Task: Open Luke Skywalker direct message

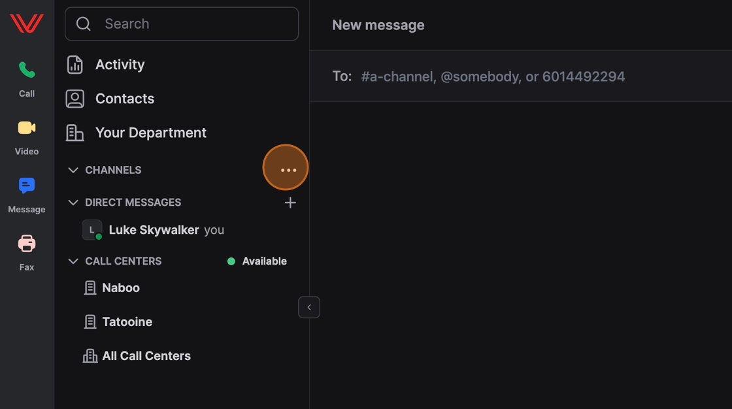Action: 154,230
